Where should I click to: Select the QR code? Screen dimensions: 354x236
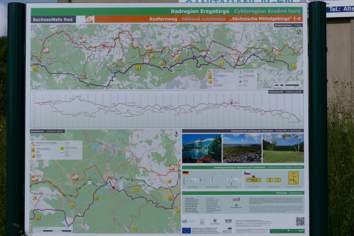(300, 221)
